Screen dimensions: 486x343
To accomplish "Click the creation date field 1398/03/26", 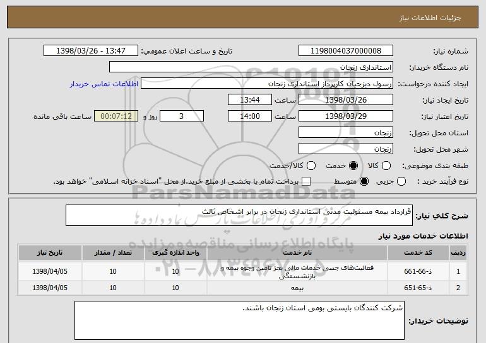I will pos(346,100).
